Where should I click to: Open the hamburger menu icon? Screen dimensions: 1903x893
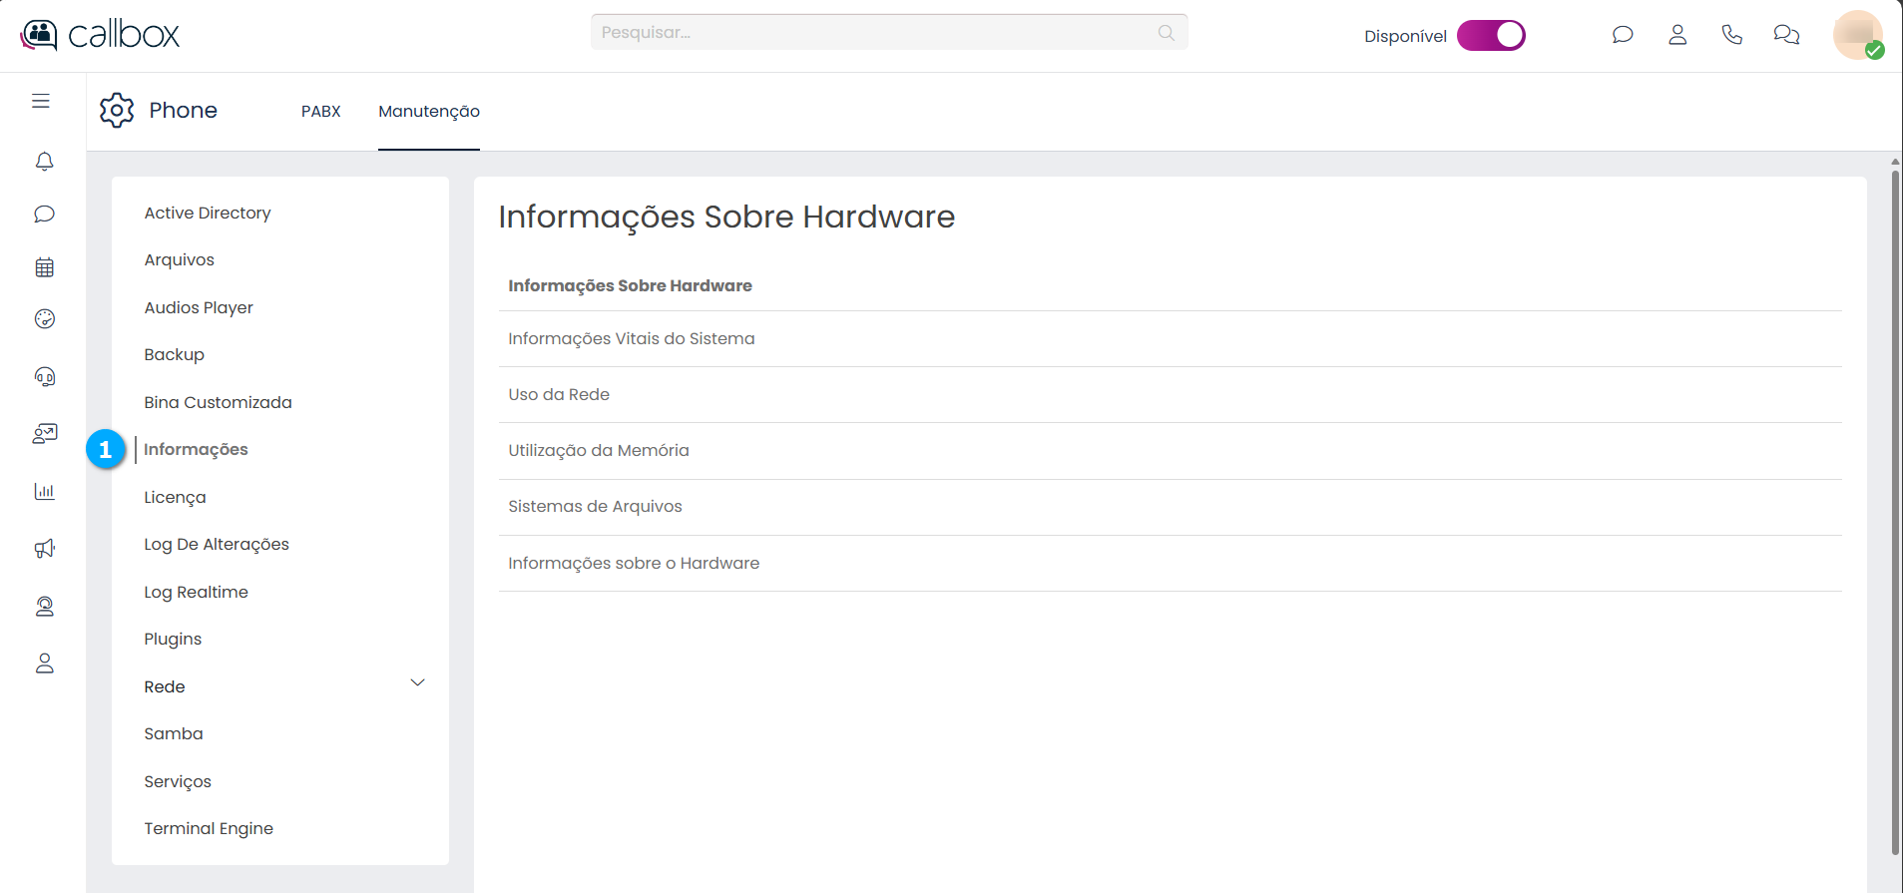41,101
